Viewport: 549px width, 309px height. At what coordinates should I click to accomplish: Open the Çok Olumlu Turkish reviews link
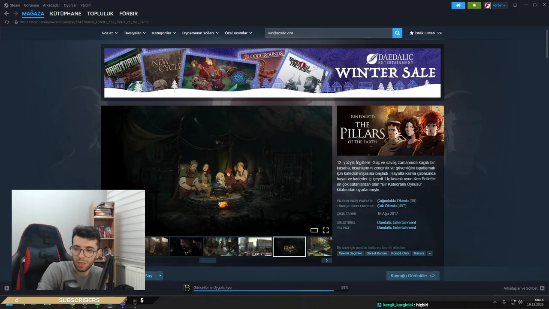tap(387, 206)
